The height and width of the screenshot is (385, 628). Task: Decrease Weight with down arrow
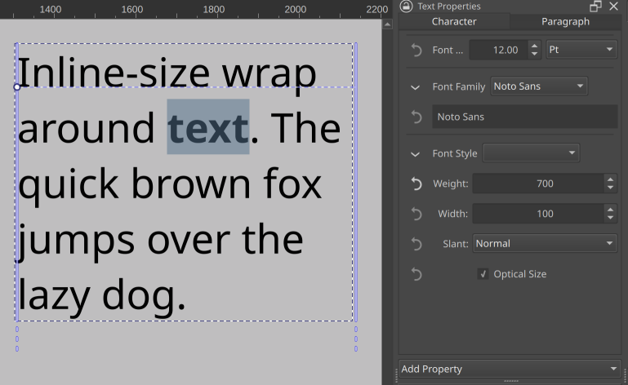click(x=610, y=188)
